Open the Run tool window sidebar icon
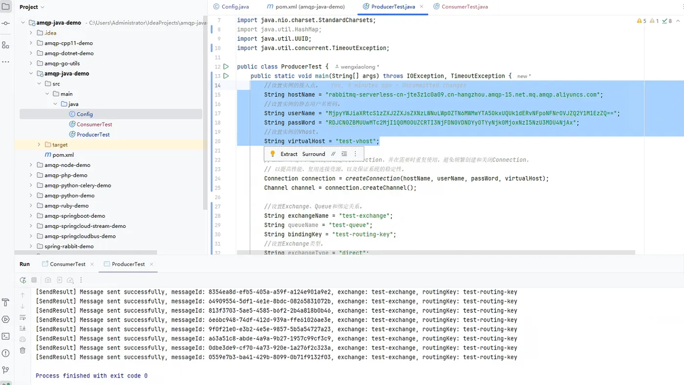 [x=5, y=319]
